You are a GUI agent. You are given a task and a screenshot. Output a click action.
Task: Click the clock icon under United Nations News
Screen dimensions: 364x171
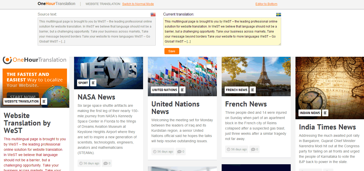[155, 151]
